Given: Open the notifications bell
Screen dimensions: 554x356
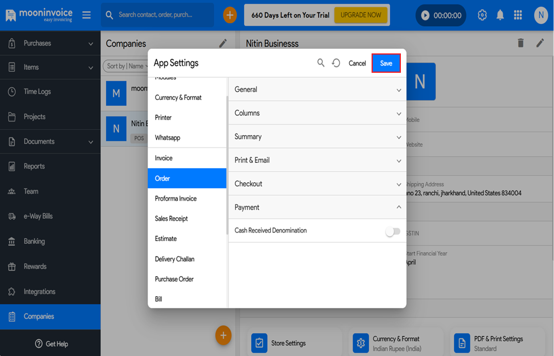Looking at the screenshot, I should coord(500,15).
